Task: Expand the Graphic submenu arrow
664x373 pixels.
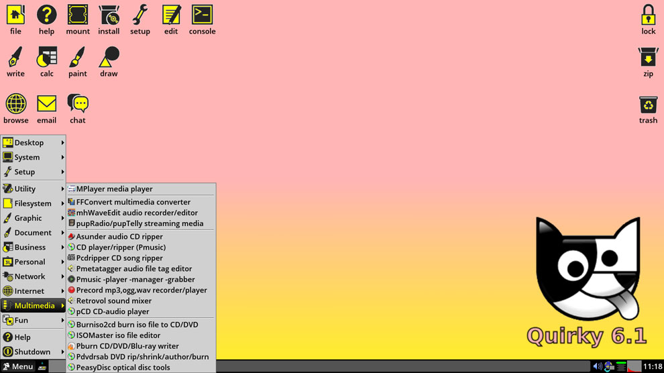Action: 62,218
